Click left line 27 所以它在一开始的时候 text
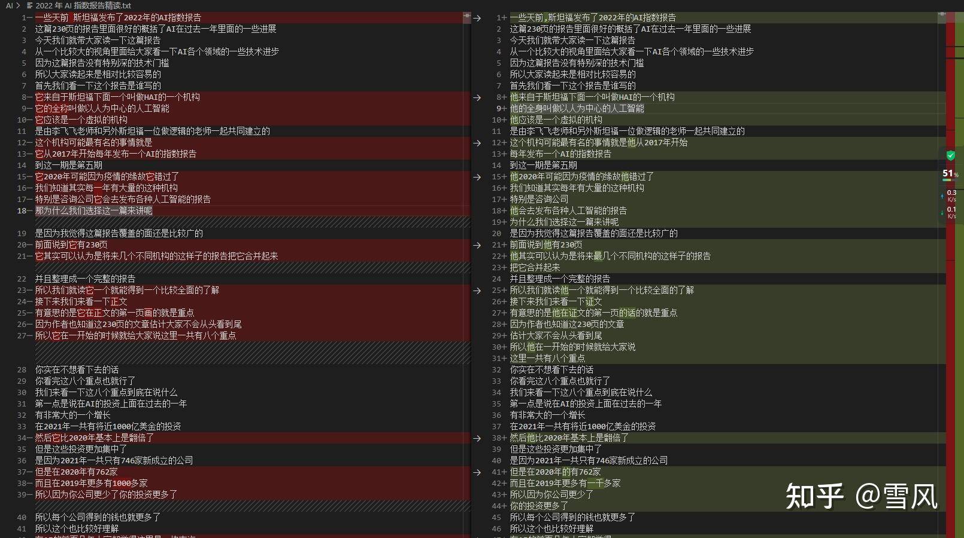This screenshot has height=538, width=964. point(135,336)
